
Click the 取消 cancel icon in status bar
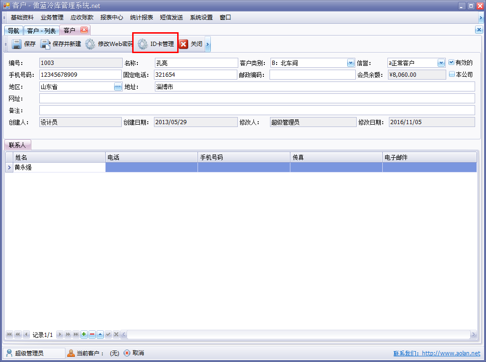coord(127,353)
